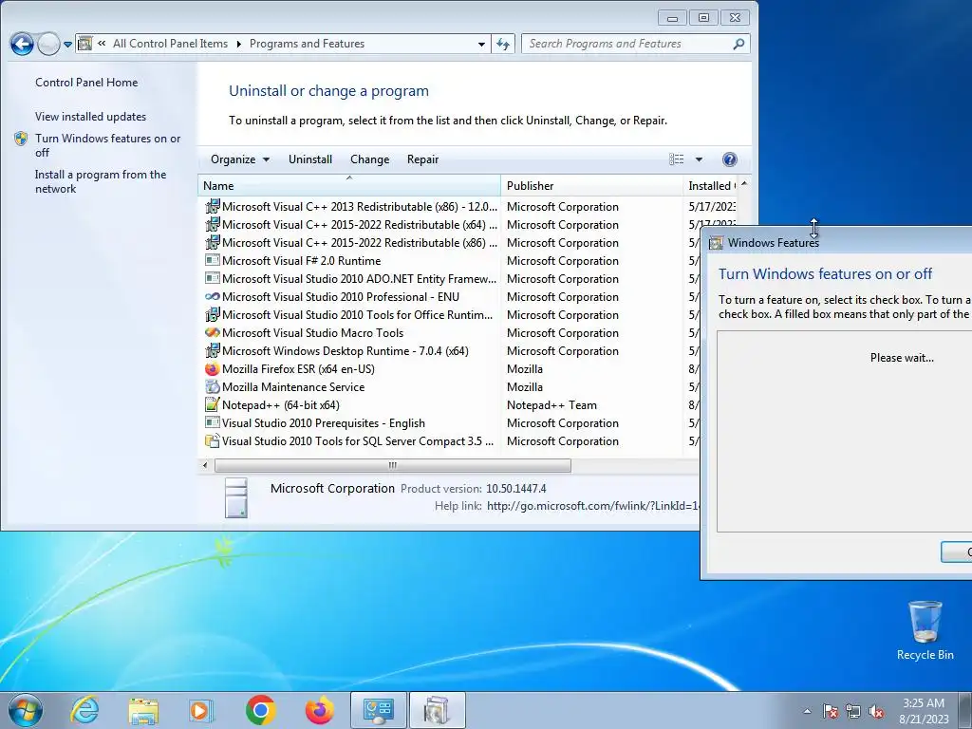Image resolution: width=972 pixels, height=729 pixels.
Task: Show hidden tray icons arrow
Action: [807, 711]
